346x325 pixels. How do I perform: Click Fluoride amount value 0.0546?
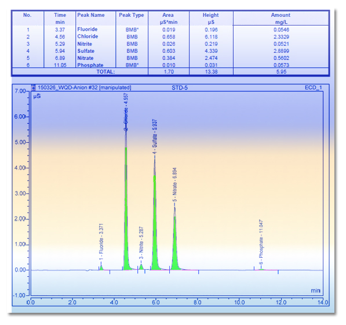click(x=281, y=30)
